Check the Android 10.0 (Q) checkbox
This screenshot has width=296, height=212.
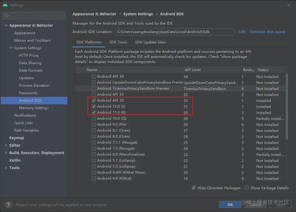point(94,118)
